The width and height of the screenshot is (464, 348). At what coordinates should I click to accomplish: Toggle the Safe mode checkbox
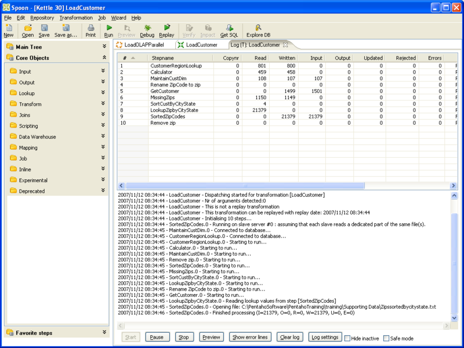(x=385, y=338)
